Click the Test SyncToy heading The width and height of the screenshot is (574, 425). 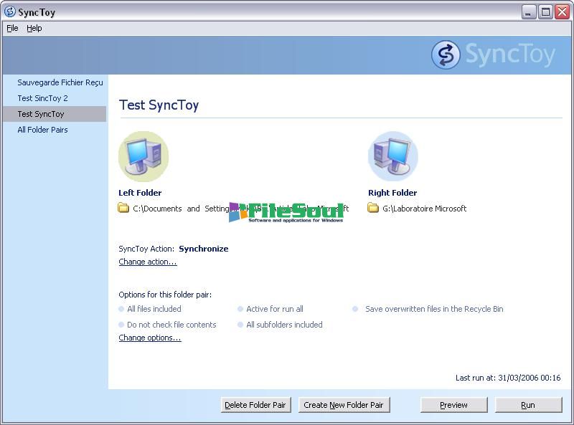[x=159, y=105]
